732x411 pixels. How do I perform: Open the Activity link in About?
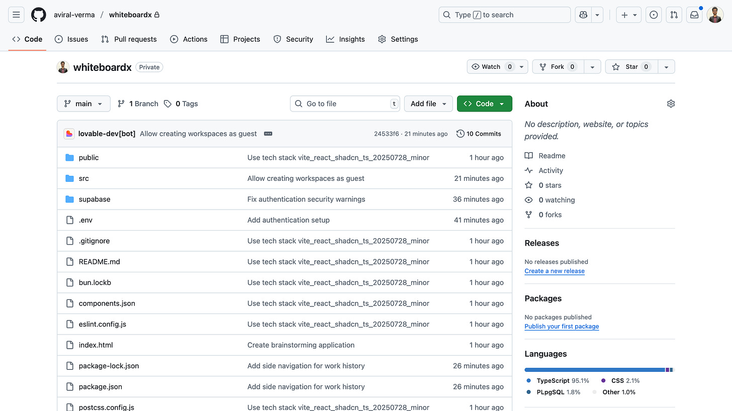[x=544, y=170]
